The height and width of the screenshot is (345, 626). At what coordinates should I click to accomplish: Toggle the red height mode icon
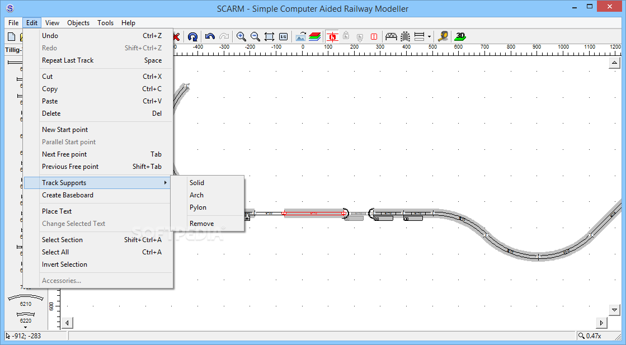tap(332, 37)
